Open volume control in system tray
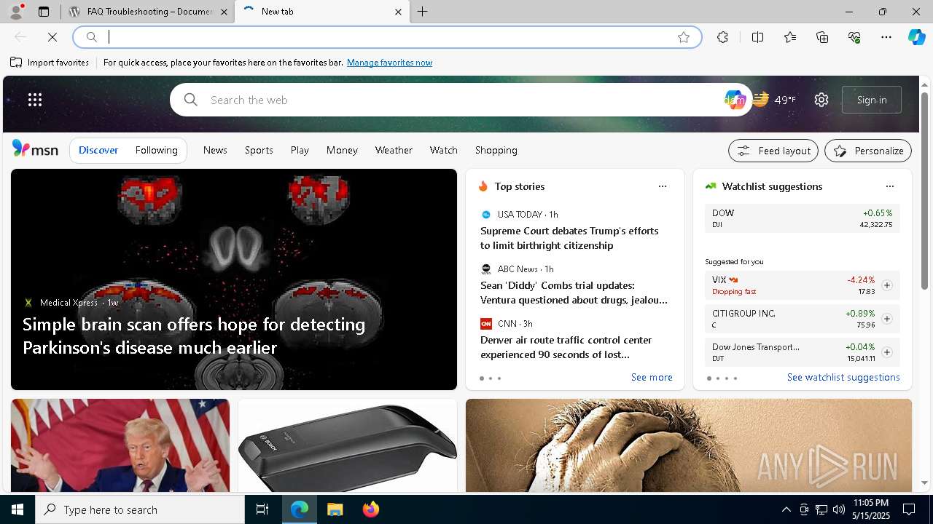 [838, 509]
